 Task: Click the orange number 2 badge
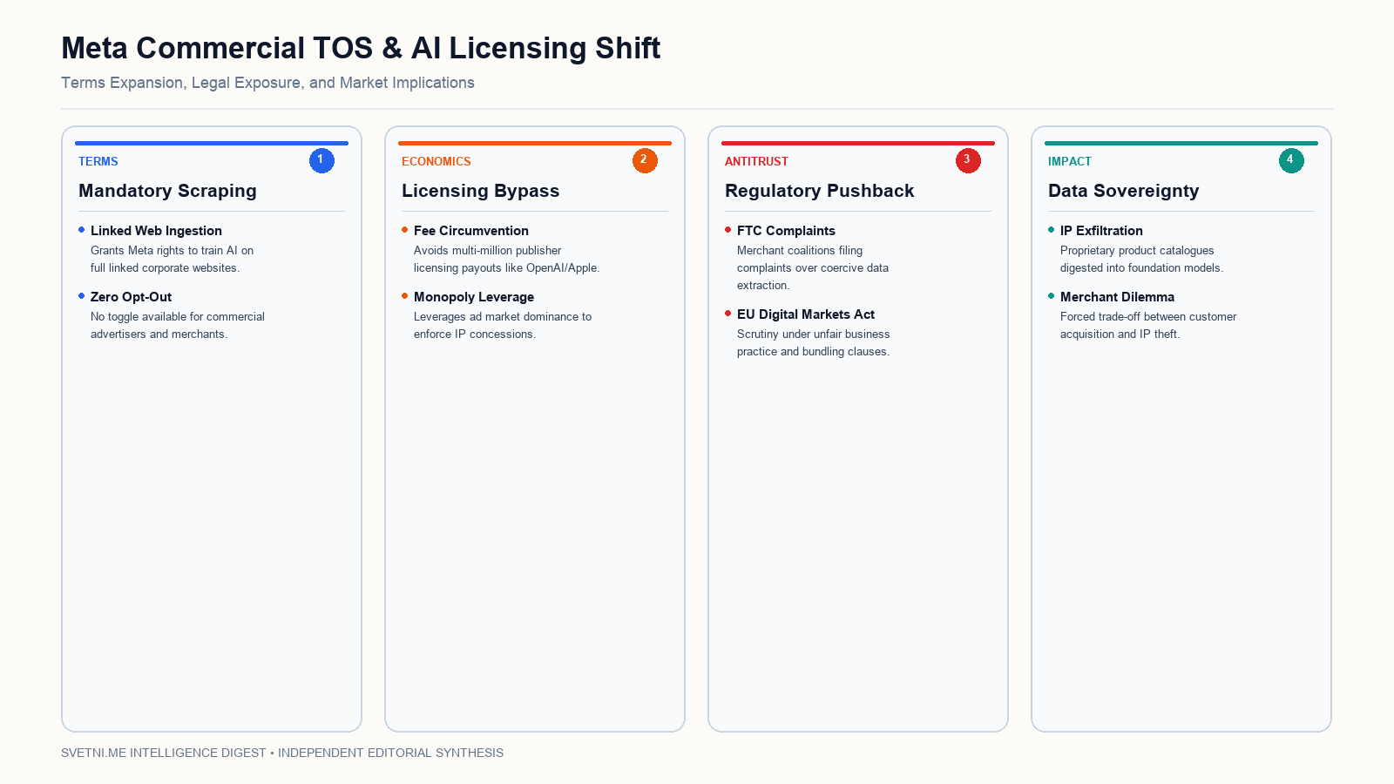click(645, 160)
